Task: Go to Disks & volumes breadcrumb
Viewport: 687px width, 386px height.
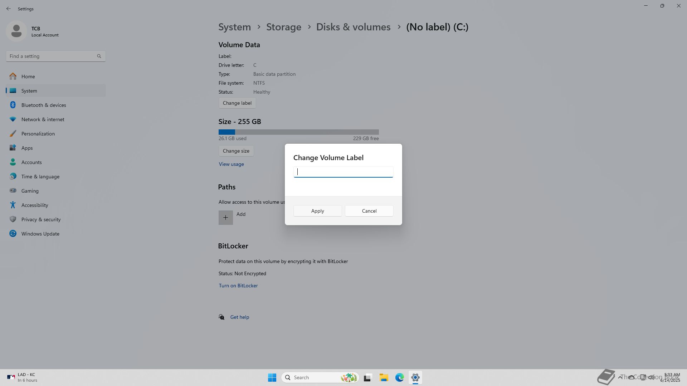Action: [x=353, y=27]
